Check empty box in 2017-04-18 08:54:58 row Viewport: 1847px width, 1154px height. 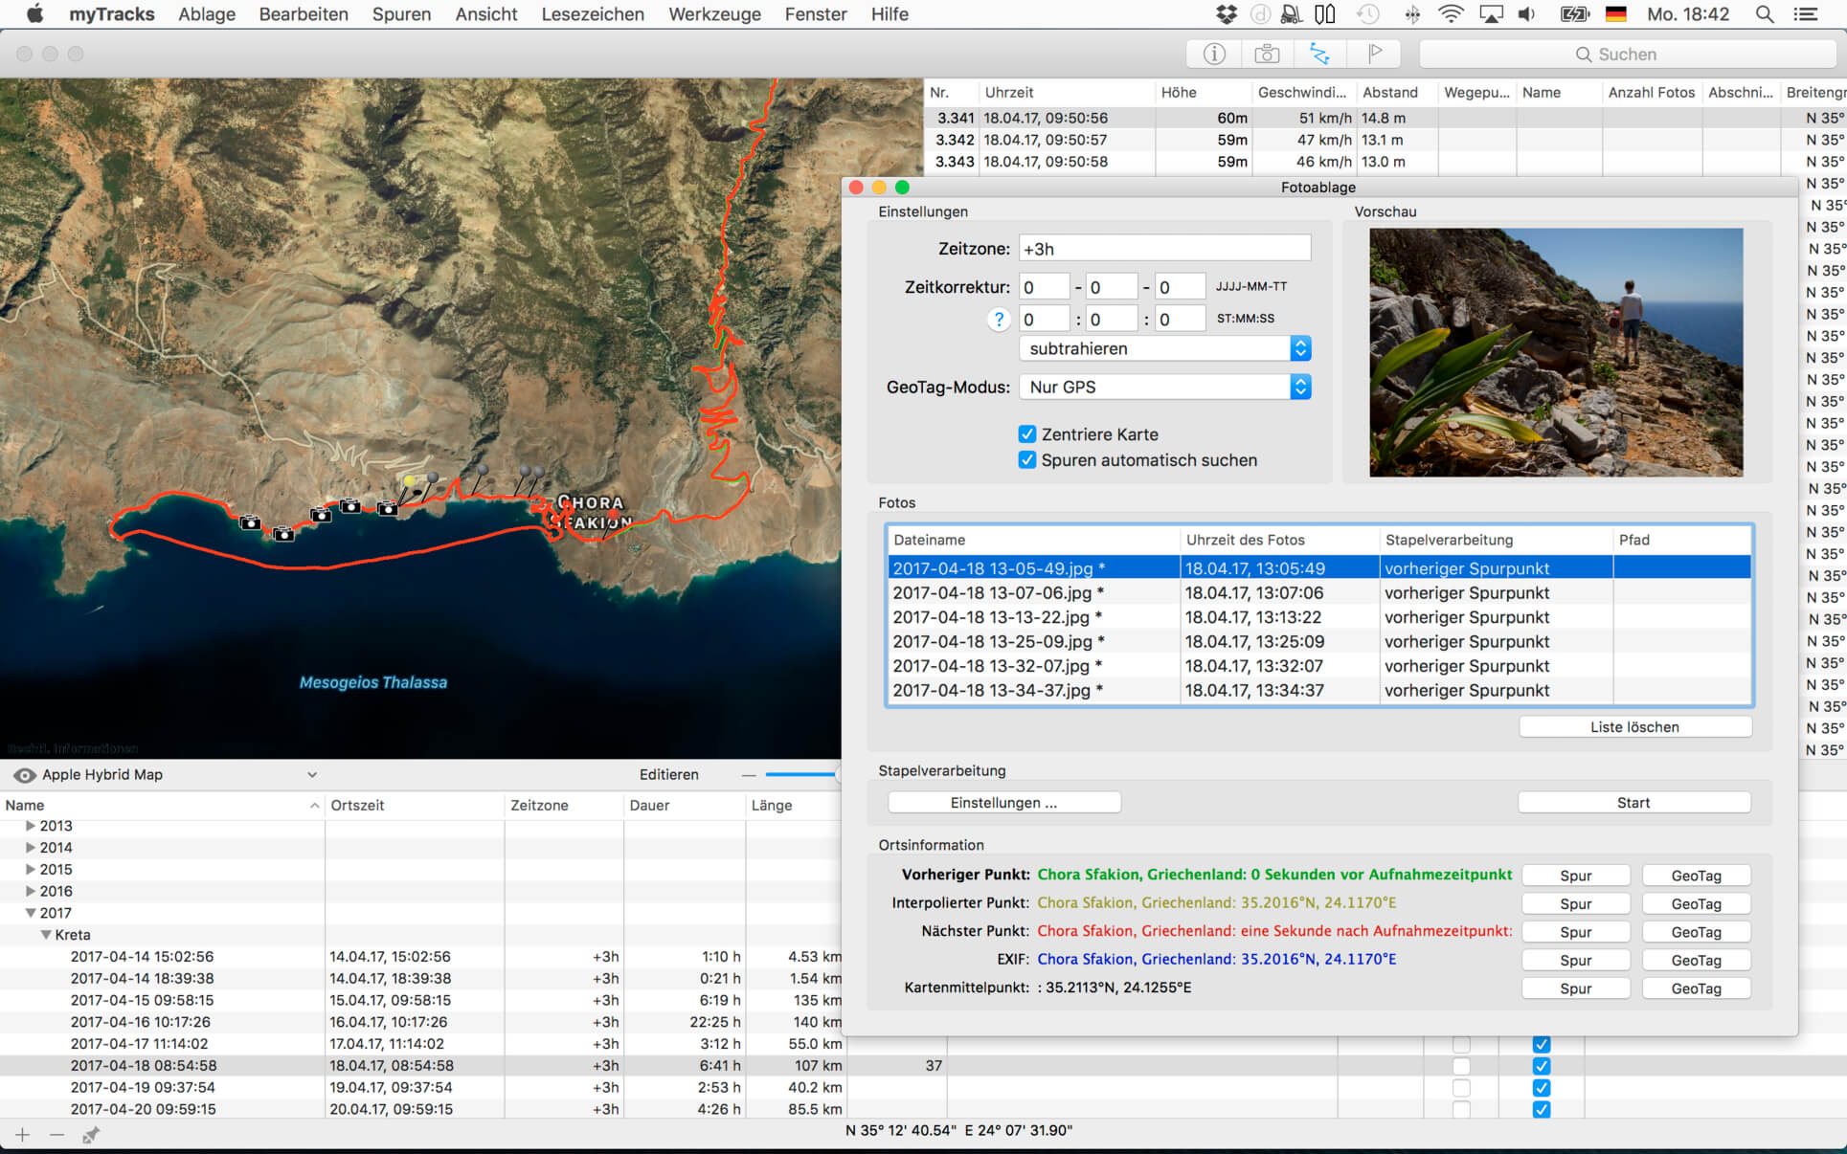click(x=1461, y=1066)
